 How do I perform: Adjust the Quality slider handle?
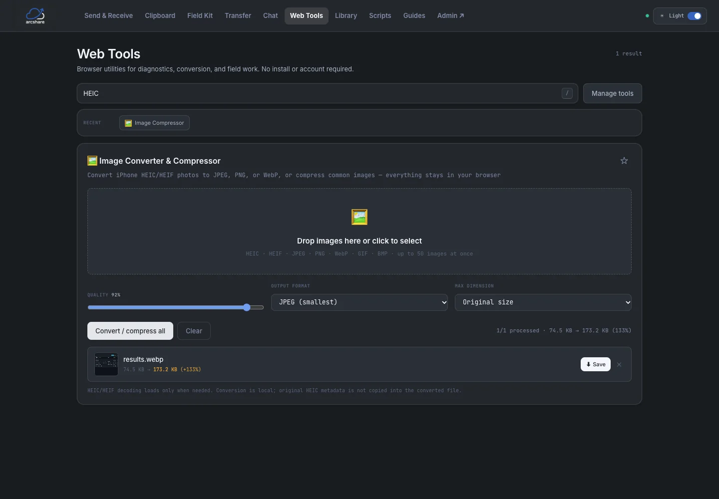(247, 307)
